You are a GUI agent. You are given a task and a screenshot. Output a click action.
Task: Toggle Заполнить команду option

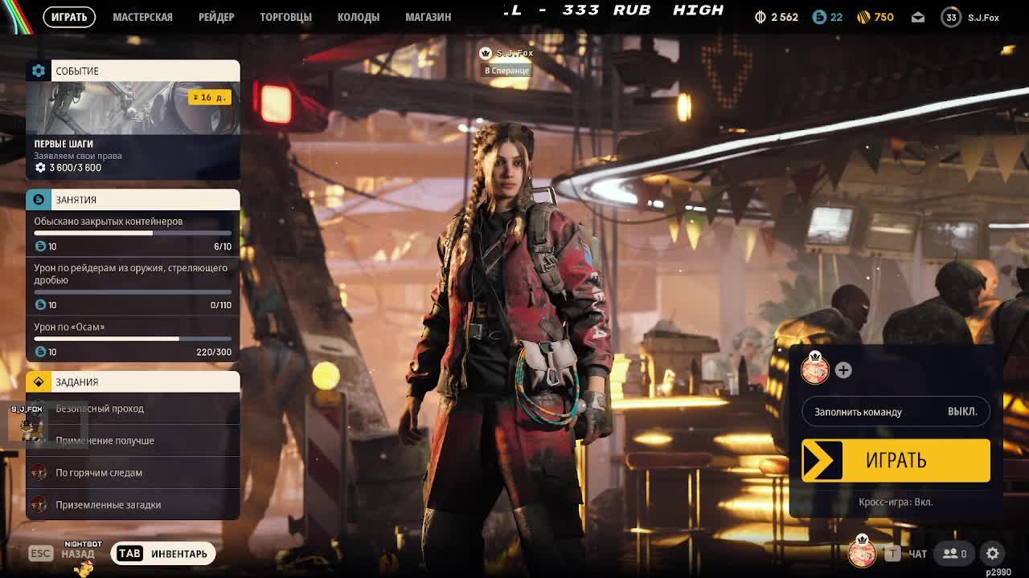tap(896, 412)
